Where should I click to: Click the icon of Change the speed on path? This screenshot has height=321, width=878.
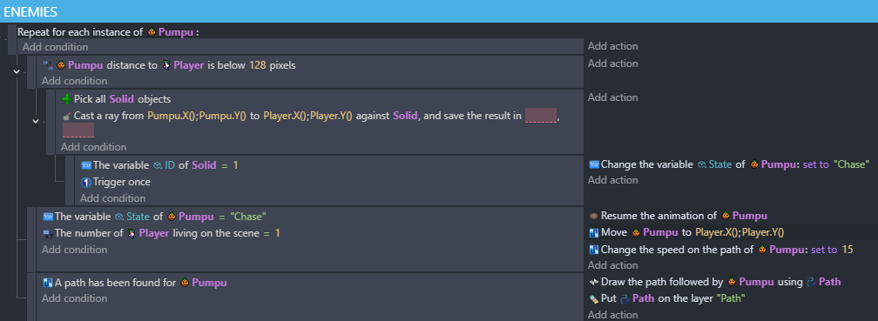coord(594,250)
